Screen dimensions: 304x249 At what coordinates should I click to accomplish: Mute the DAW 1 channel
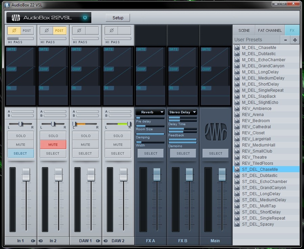(x=86, y=145)
